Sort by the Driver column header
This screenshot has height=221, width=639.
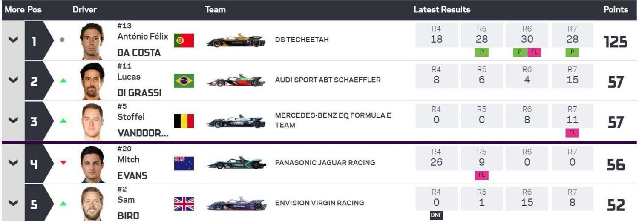pos(84,10)
